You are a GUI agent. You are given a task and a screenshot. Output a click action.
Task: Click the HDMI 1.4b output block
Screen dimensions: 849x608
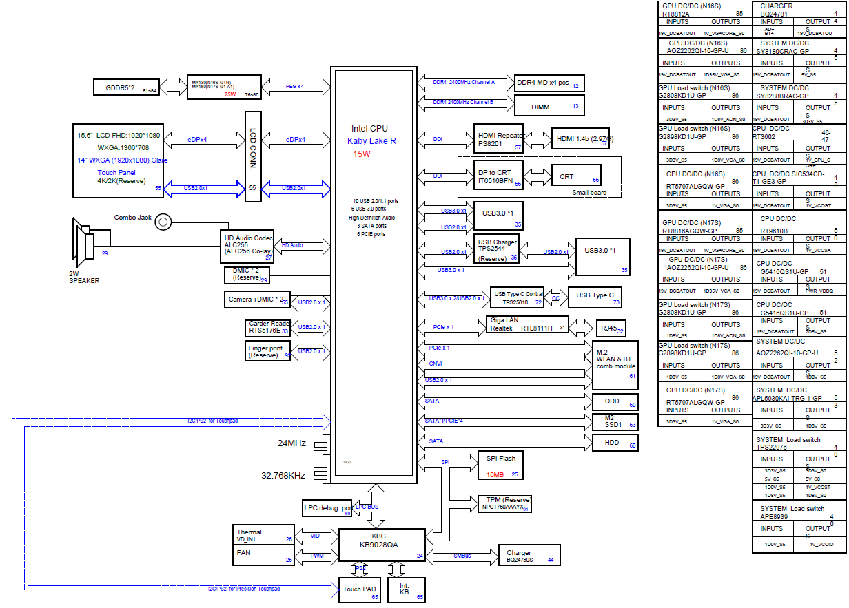coord(582,139)
